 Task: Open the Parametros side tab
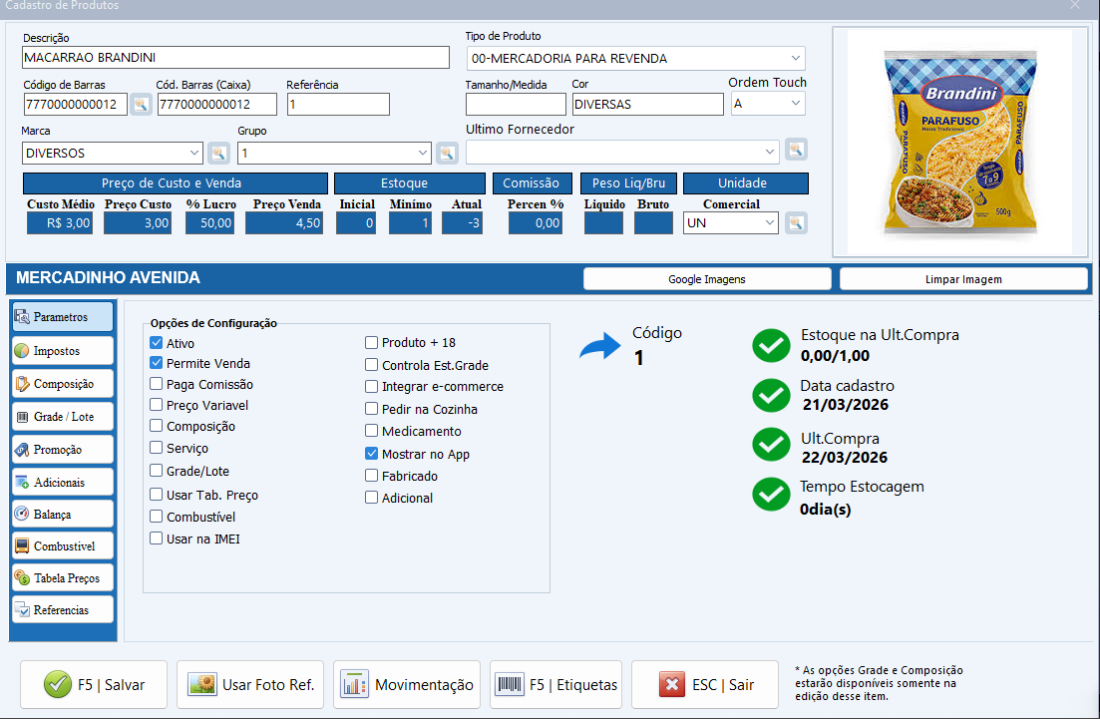click(63, 317)
